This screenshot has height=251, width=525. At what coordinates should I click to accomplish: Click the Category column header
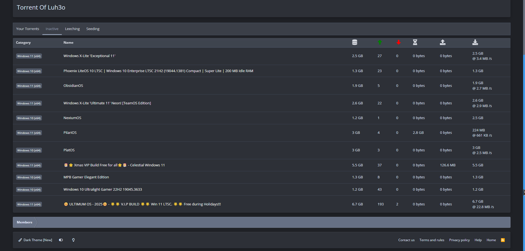coord(23,43)
